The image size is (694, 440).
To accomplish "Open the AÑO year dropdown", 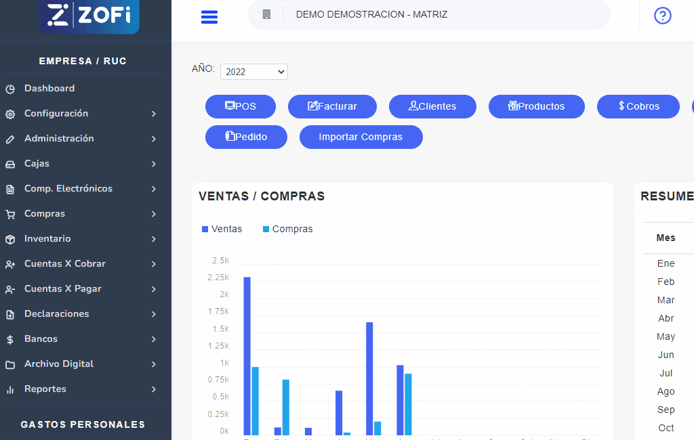I will [253, 72].
